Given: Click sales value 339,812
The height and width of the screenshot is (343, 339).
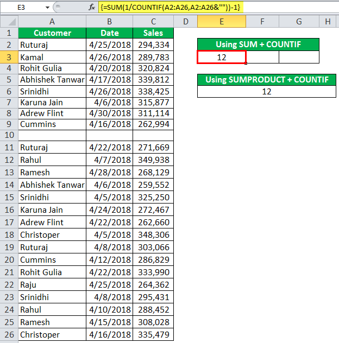Looking at the screenshot, I should coord(153,80).
